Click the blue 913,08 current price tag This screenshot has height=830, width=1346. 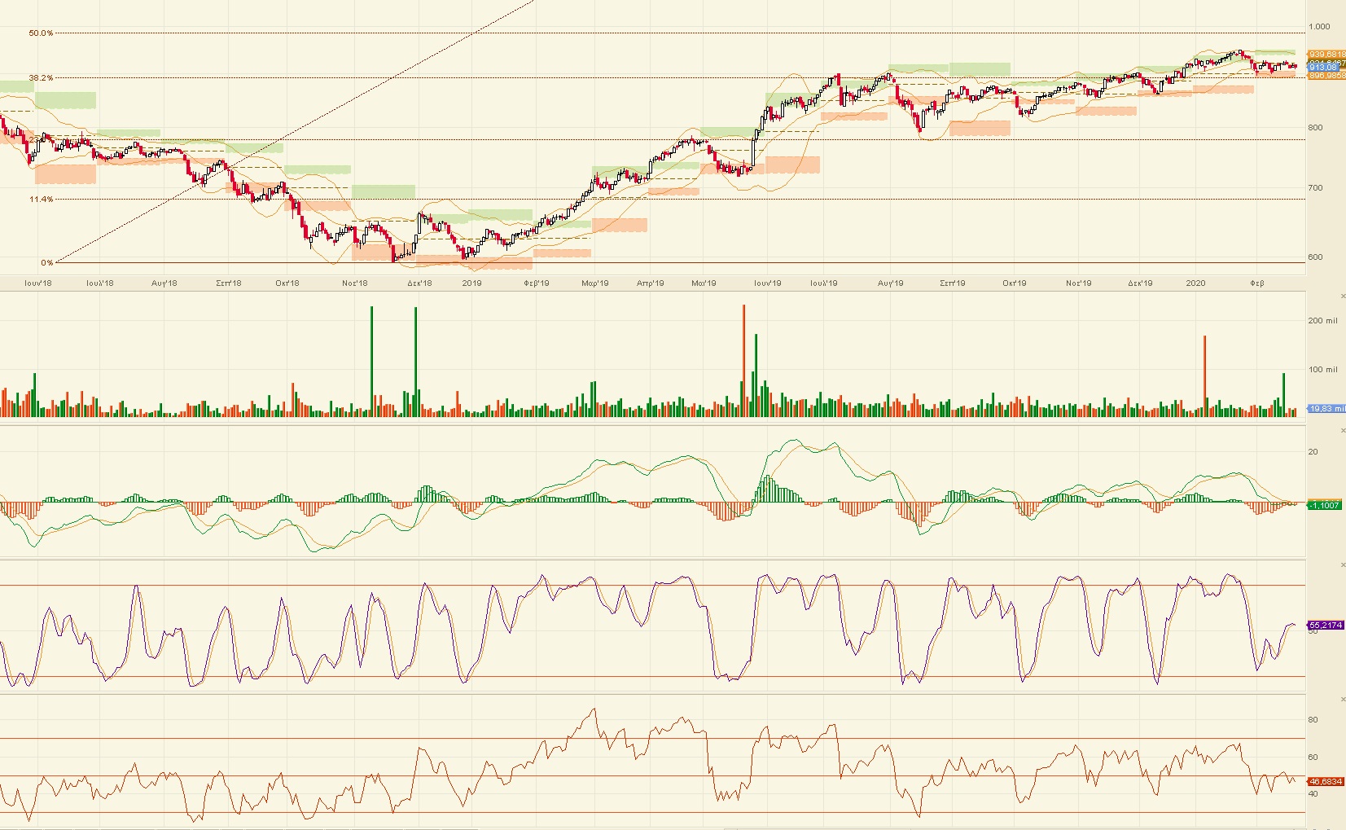pos(1324,67)
